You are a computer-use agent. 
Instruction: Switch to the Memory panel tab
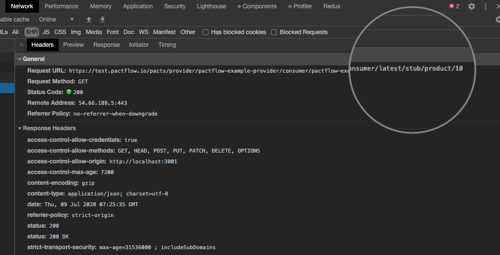point(101,6)
